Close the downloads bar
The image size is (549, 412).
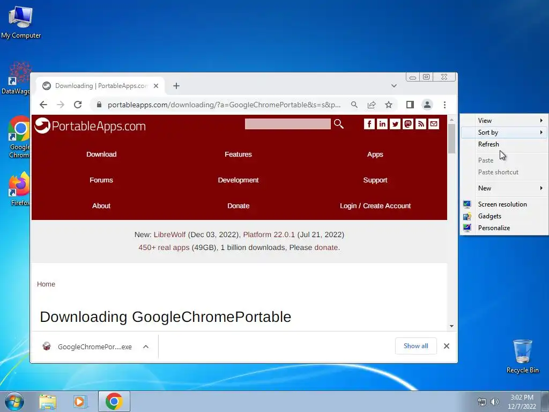tap(447, 346)
